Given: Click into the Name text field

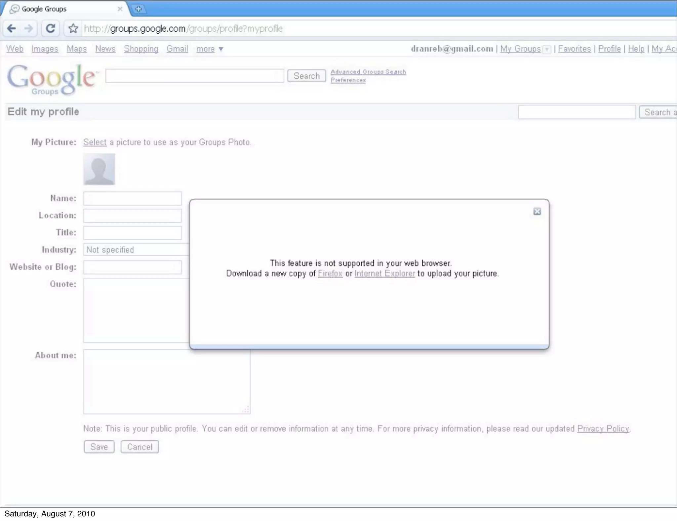Looking at the screenshot, I should pyautogui.click(x=132, y=198).
